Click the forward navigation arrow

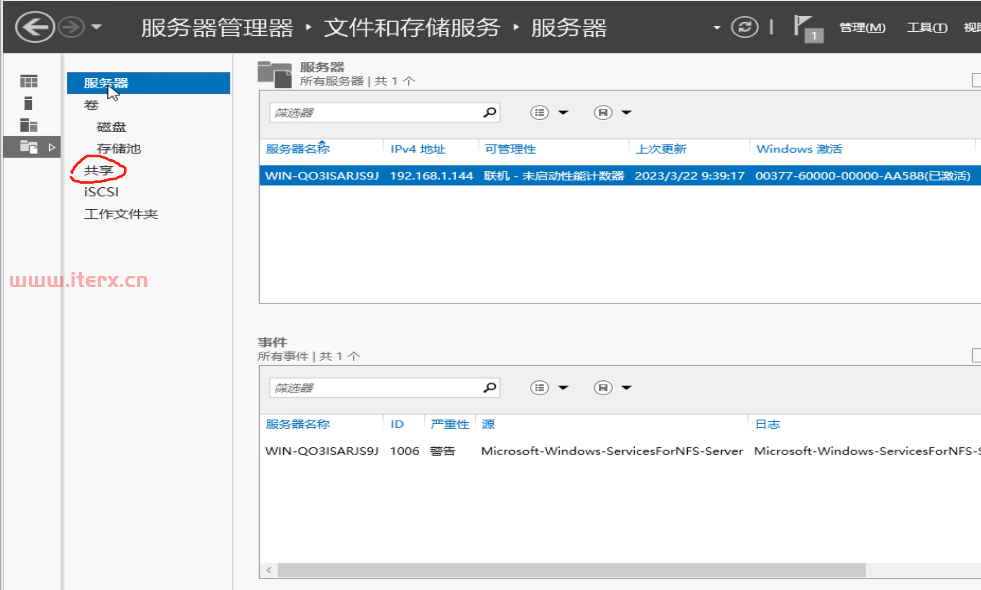(x=71, y=27)
